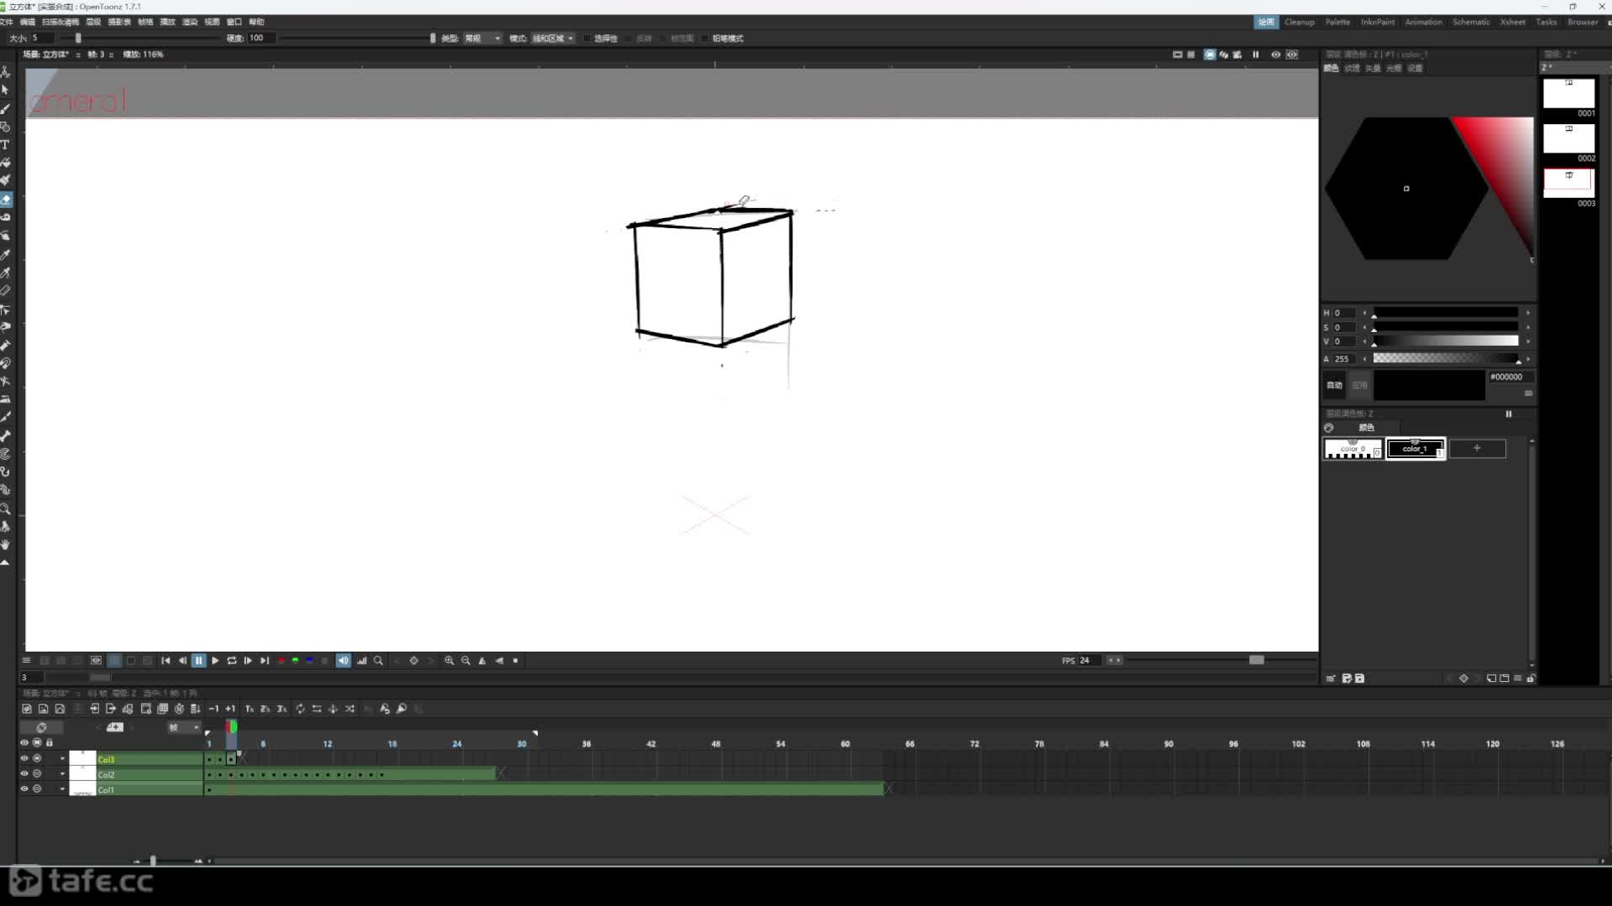The image size is (1612, 906).
Task: Select color_1 style swatch
Action: [x=1416, y=449]
